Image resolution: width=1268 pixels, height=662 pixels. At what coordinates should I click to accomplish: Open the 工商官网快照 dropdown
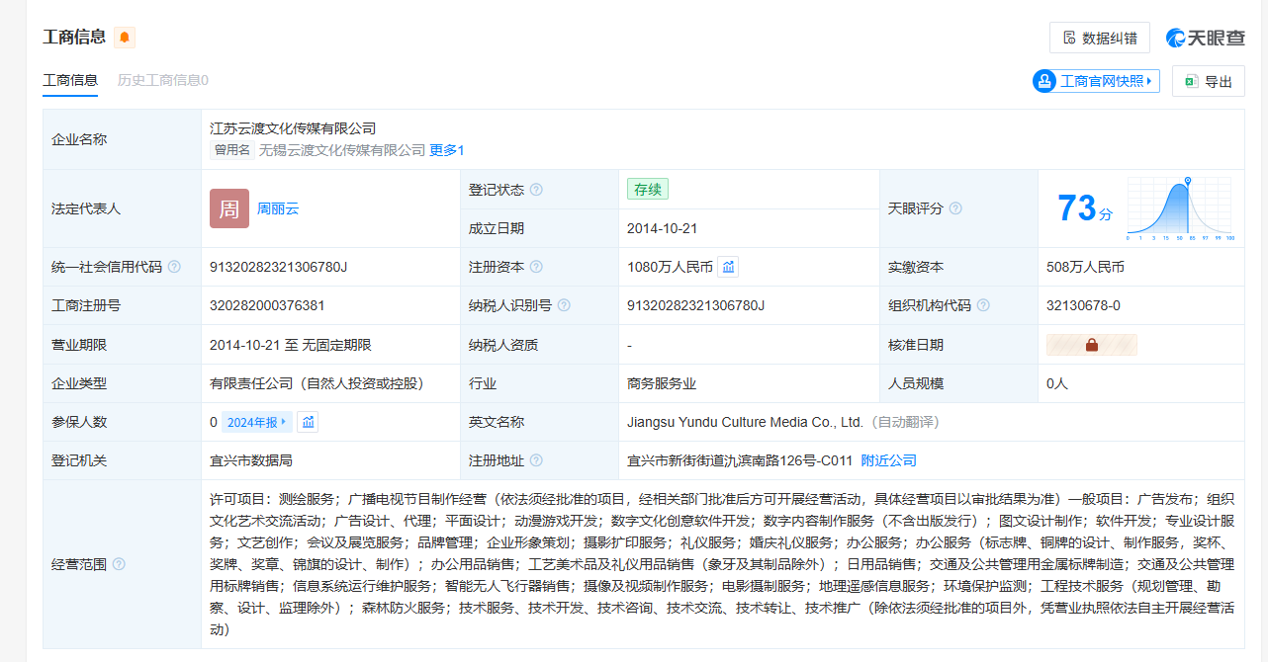(x=1096, y=81)
